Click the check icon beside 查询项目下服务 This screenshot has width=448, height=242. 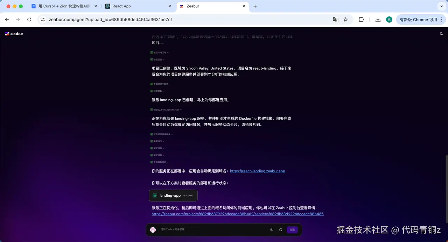pyautogui.click(x=152, y=84)
